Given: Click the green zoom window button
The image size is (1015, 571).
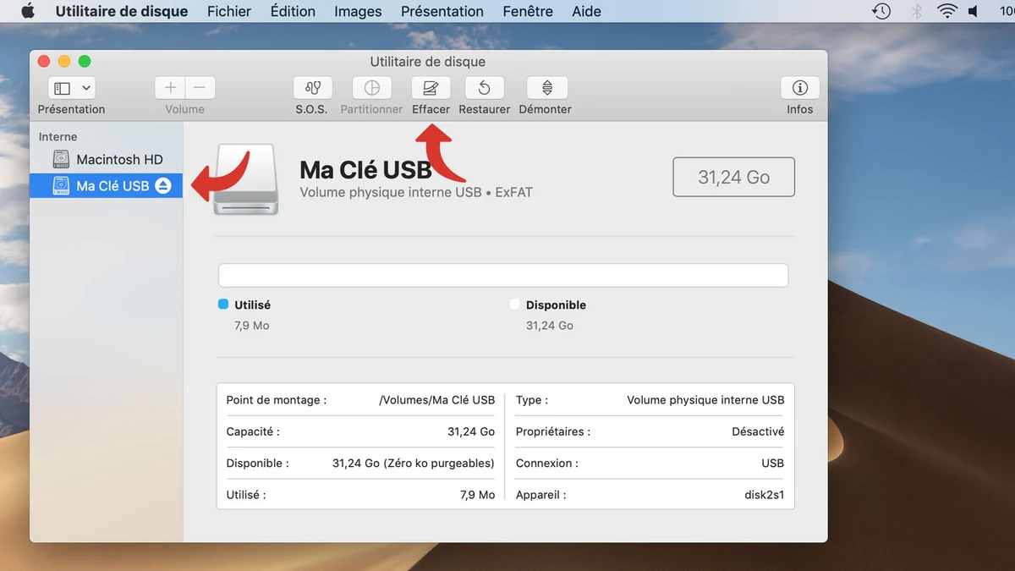Looking at the screenshot, I should point(85,61).
